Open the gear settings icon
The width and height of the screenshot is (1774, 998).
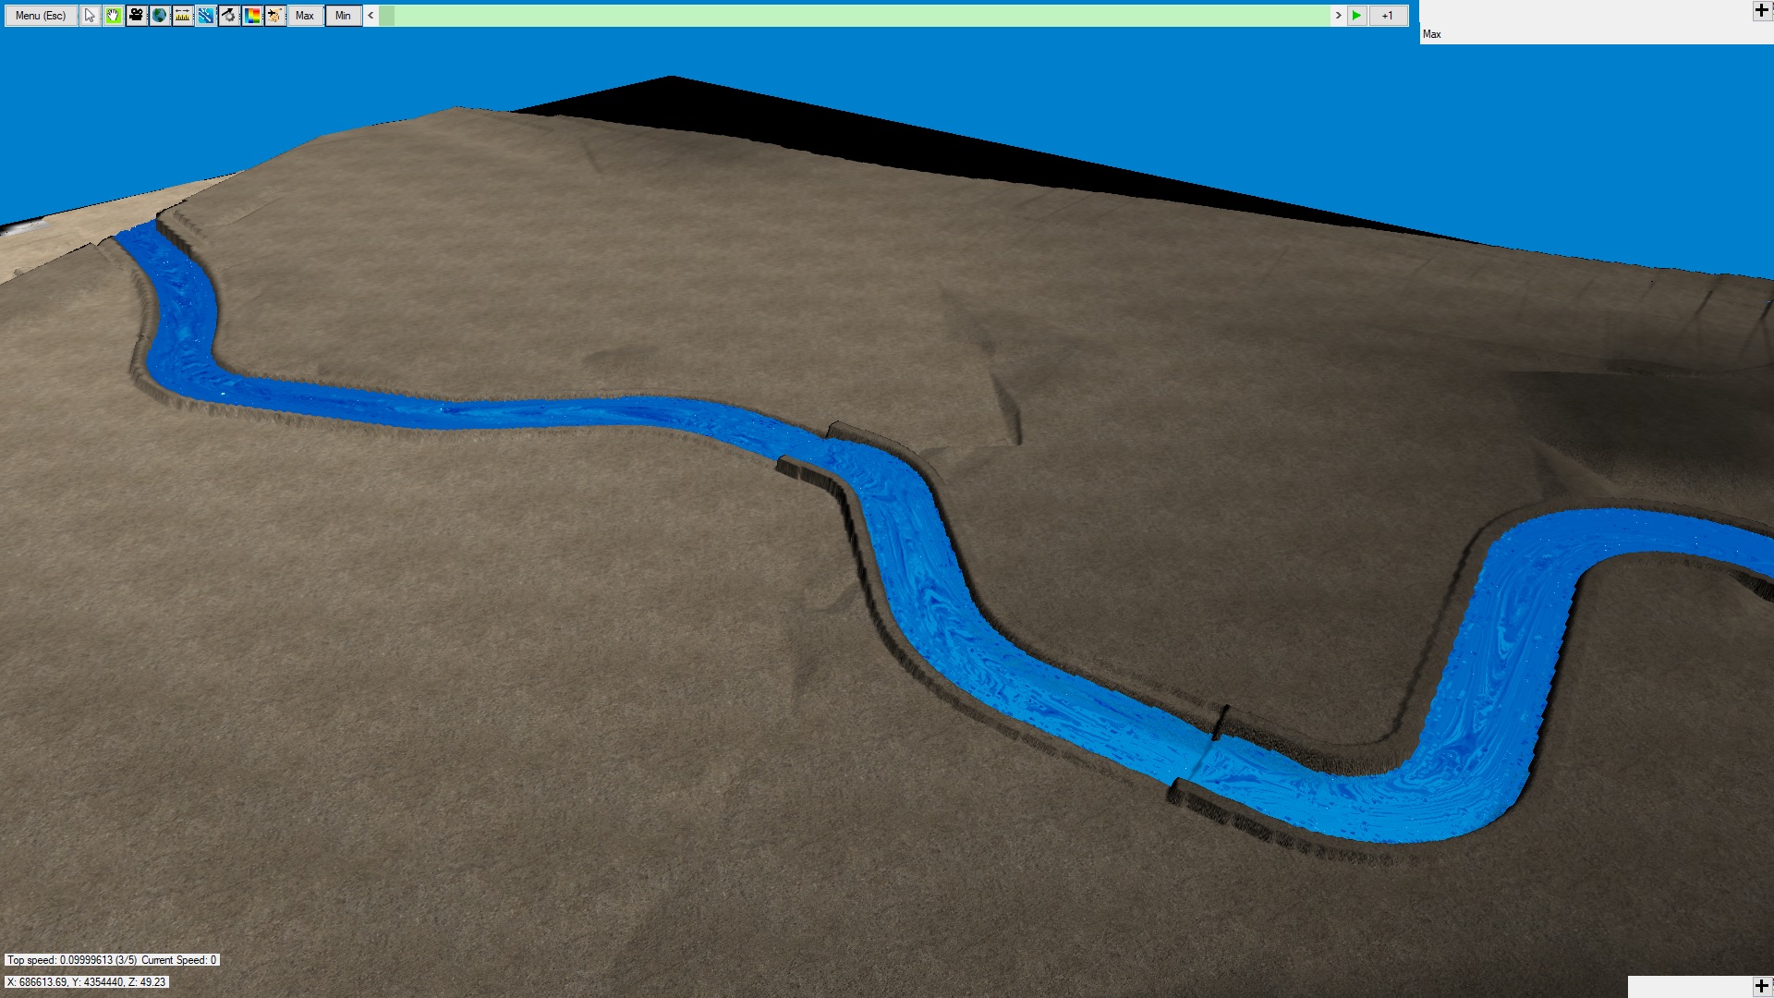tap(228, 16)
